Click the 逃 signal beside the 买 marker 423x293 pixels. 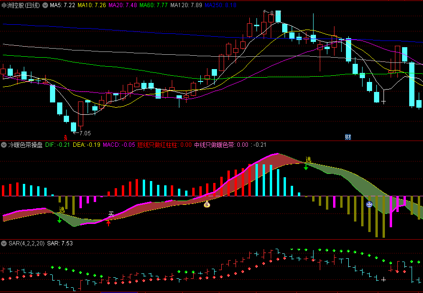pyautogui.click(x=62, y=210)
